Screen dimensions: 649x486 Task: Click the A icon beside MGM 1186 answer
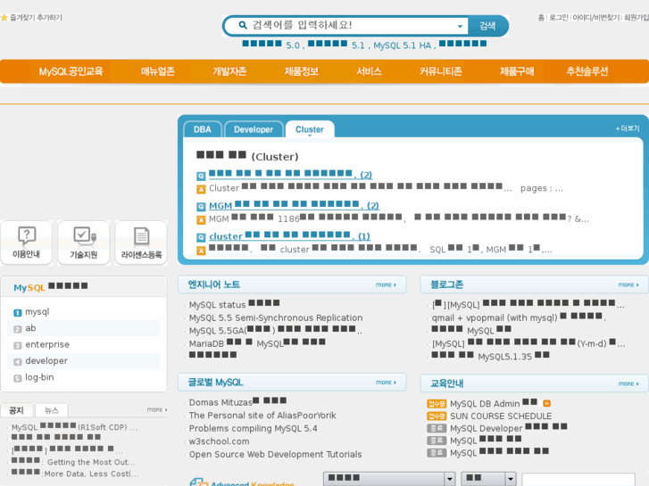pos(201,220)
